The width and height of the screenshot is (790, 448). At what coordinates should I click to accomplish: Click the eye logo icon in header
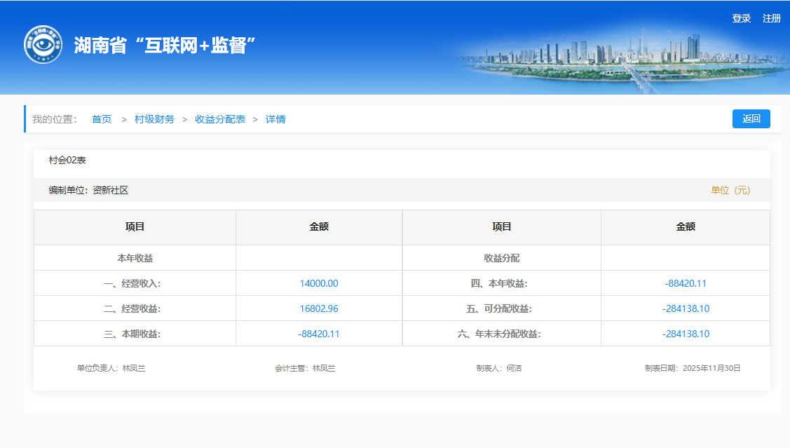pos(43,45)
